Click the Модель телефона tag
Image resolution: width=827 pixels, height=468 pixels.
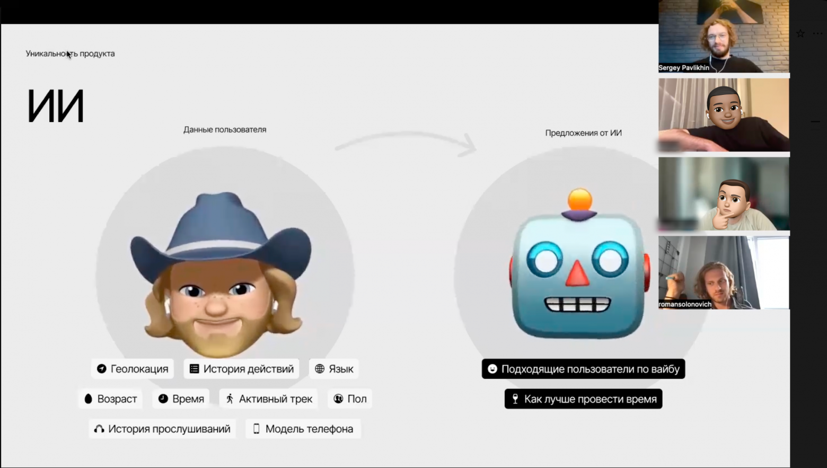(303, 429)
